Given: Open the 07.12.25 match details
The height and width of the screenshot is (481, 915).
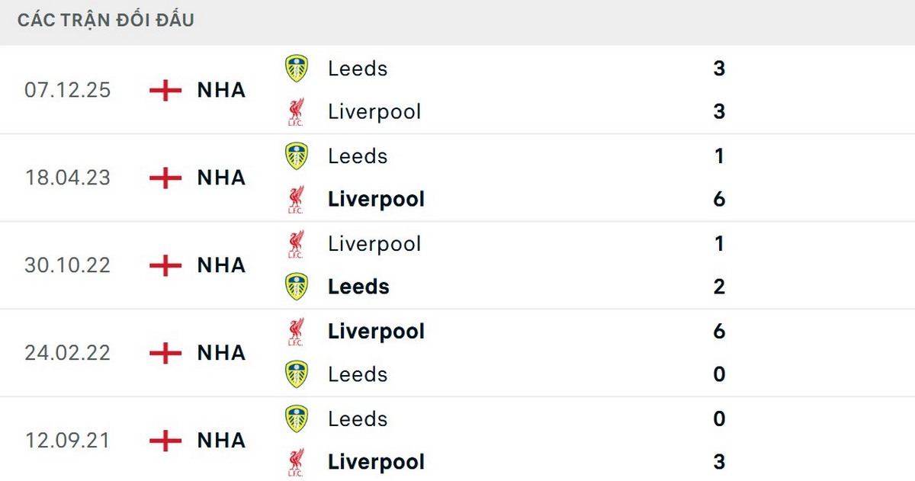Looking at the screenshot, I should click(x=457, y=90).
